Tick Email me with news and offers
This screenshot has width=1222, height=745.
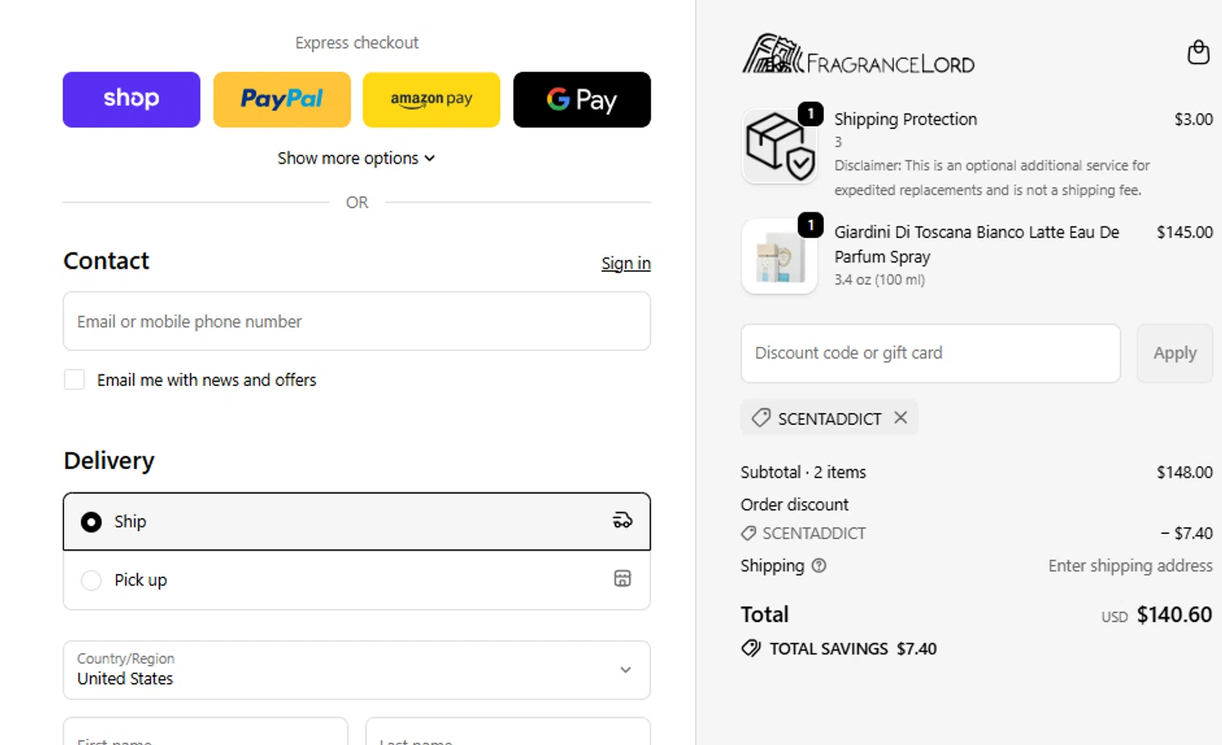[74, 379]
